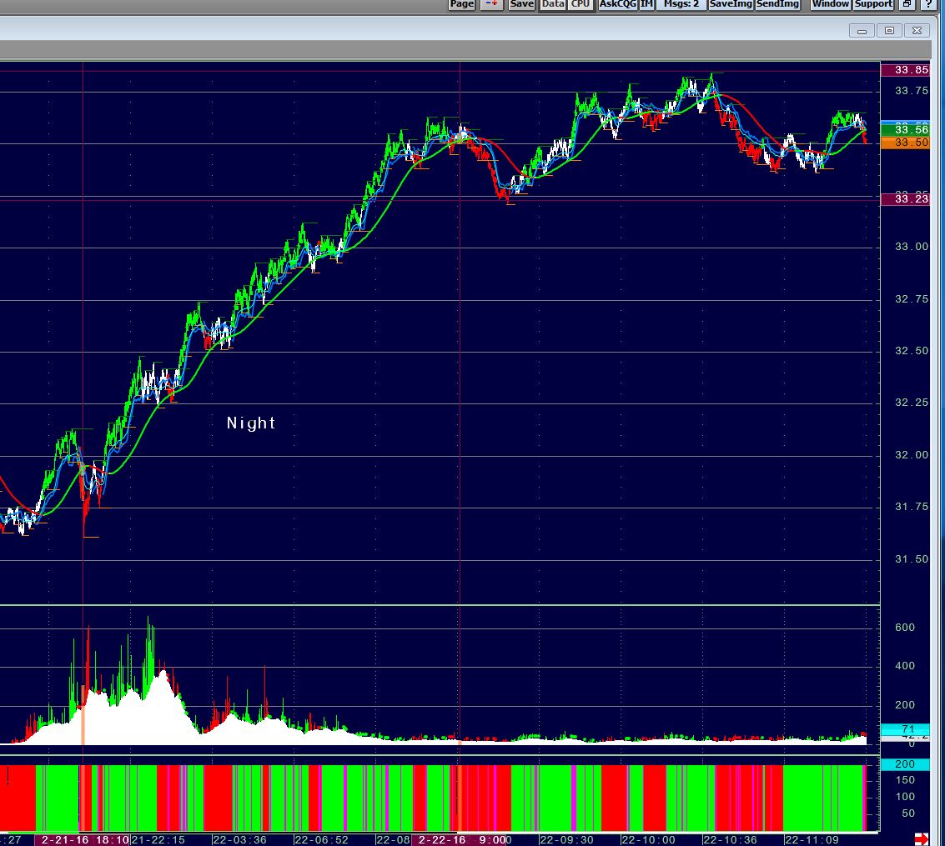Click the 32.25 price scale value

912,403
